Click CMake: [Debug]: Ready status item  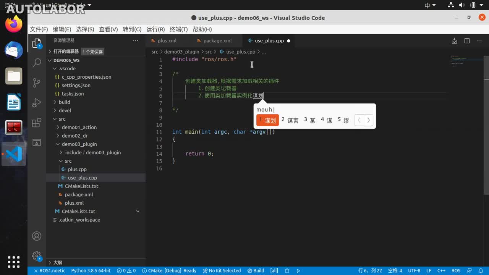click(169, 270)
